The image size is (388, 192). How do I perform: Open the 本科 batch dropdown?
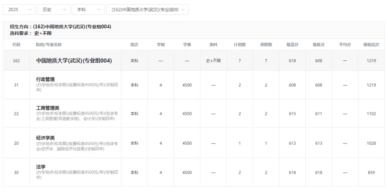point(88,10)
